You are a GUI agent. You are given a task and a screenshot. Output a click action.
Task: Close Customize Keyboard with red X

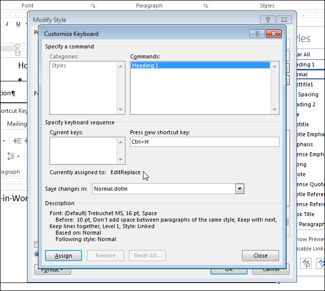(x=273, y=34)
